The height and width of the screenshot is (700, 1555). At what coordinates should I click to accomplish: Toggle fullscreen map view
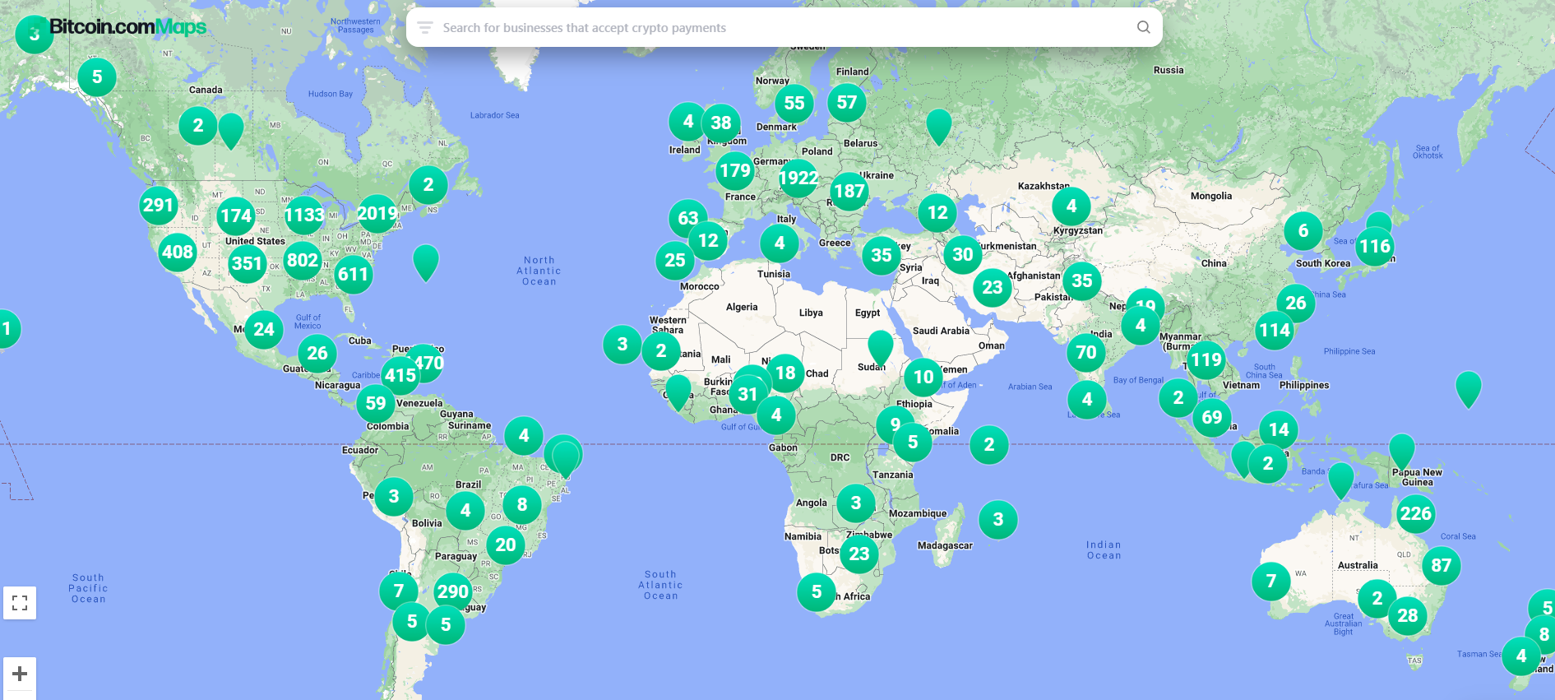[20, 602]
